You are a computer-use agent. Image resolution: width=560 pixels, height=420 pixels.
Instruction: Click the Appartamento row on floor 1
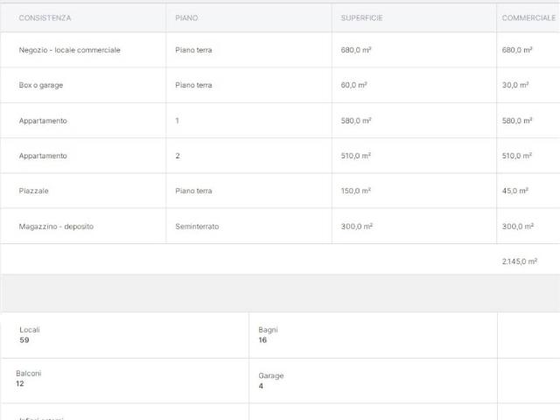pos(43,121)
